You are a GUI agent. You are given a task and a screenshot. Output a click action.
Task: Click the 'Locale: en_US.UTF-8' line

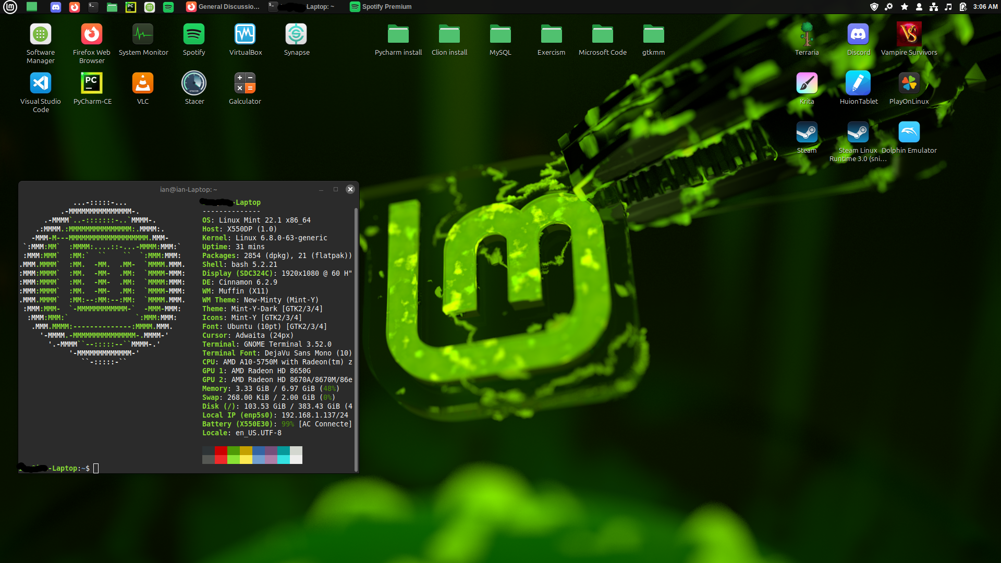[242, 433]
